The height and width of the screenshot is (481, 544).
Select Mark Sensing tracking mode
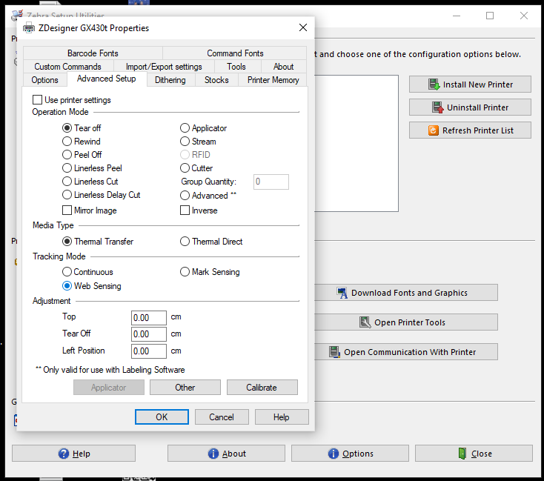[x=185, y=272]
